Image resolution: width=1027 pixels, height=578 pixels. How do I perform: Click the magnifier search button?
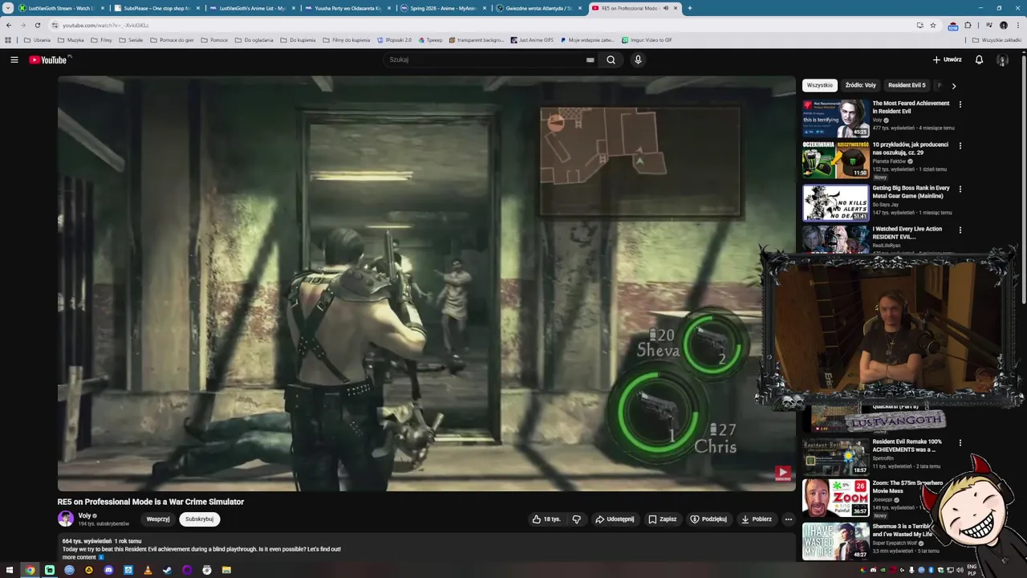pyautogui.click(x=611, y=59)
